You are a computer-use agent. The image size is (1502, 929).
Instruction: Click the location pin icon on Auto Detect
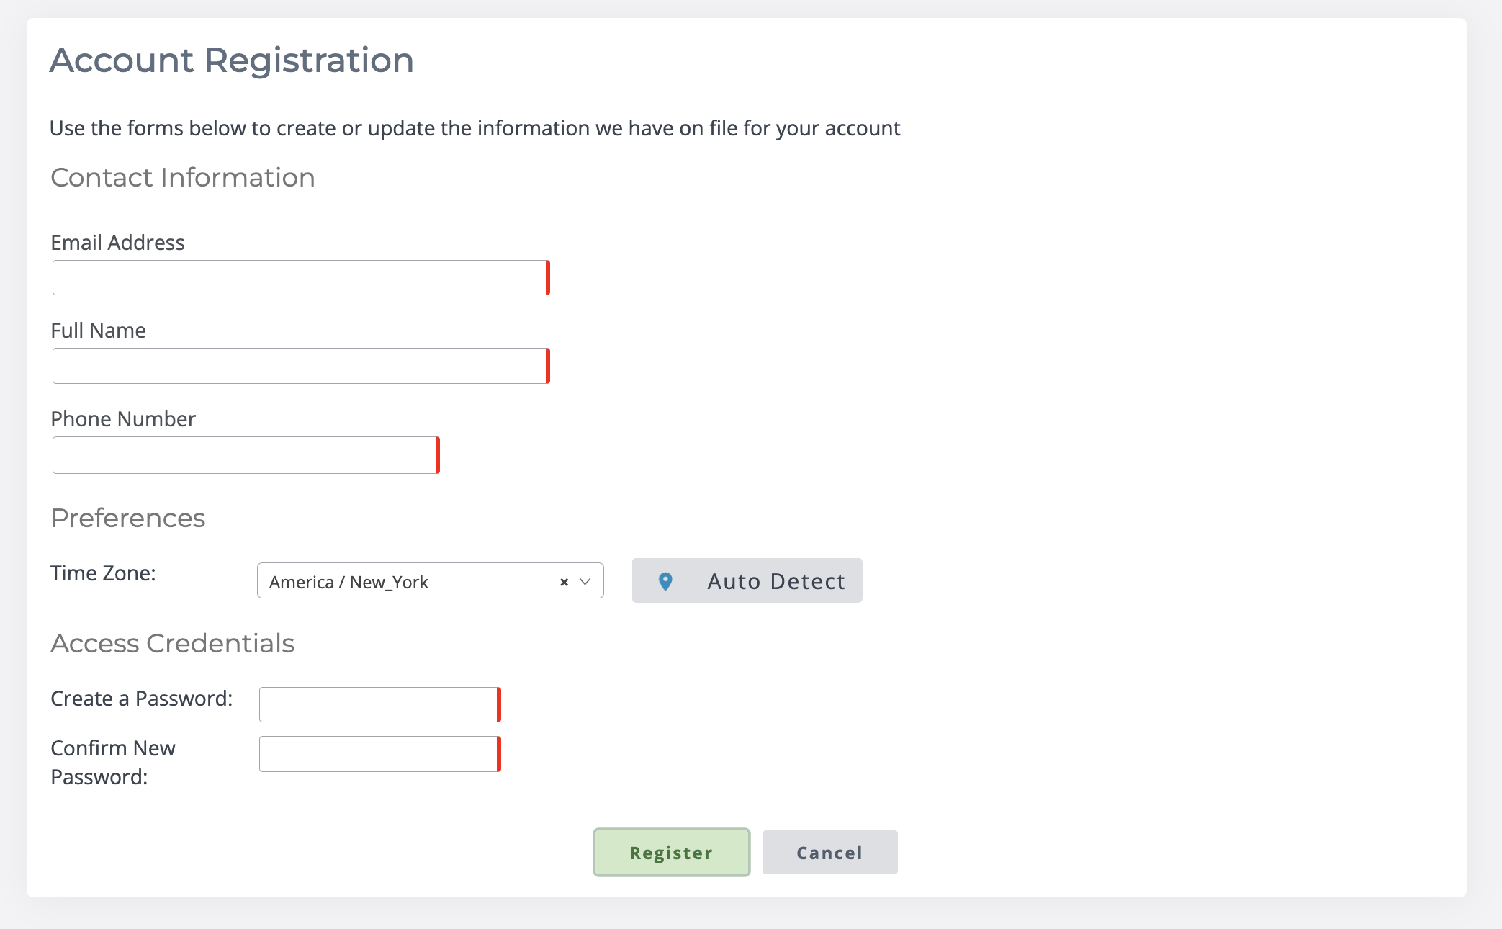pyautogui.click(x=665, y=581)
